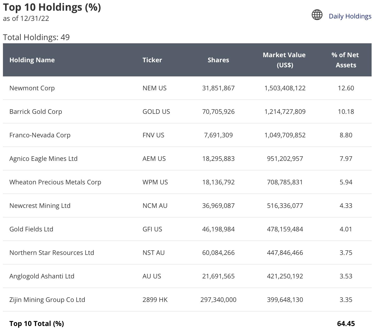Click the 64.45 total percentage value
This screenshot has height=334, width=374.
click(x=346, y=324)
